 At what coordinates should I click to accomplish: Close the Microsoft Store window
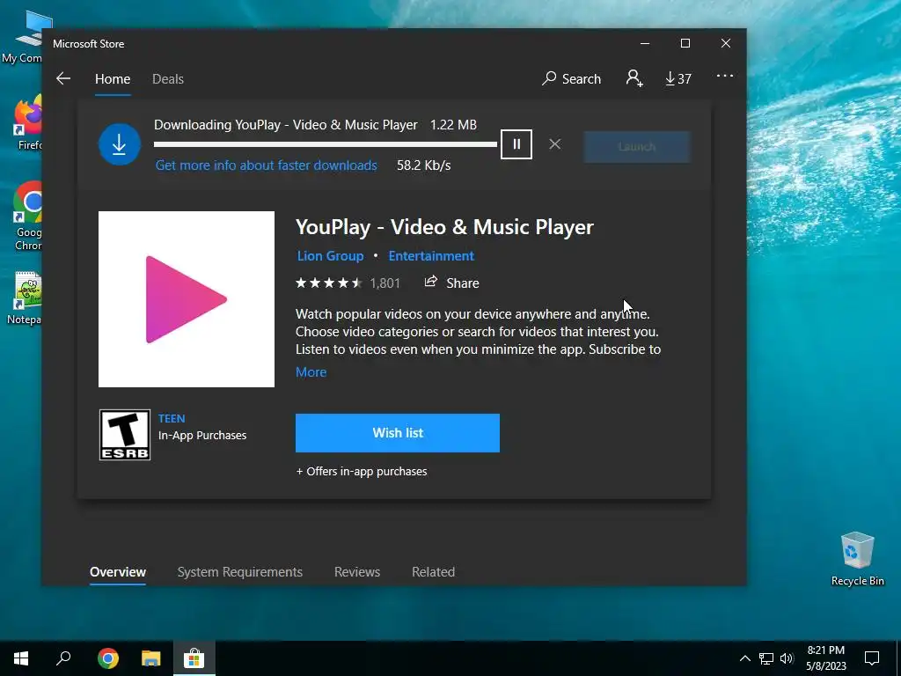coord(726,44)
